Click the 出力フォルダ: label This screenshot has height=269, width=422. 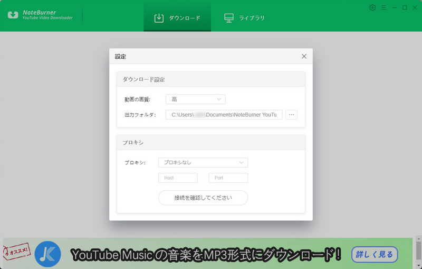[x=140, y=115]
